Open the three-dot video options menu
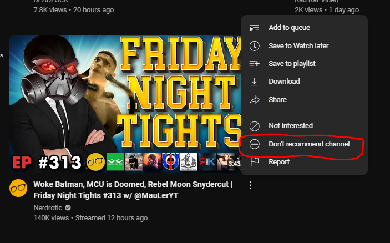This screenshot has width=390, height=243. point(250,185)
